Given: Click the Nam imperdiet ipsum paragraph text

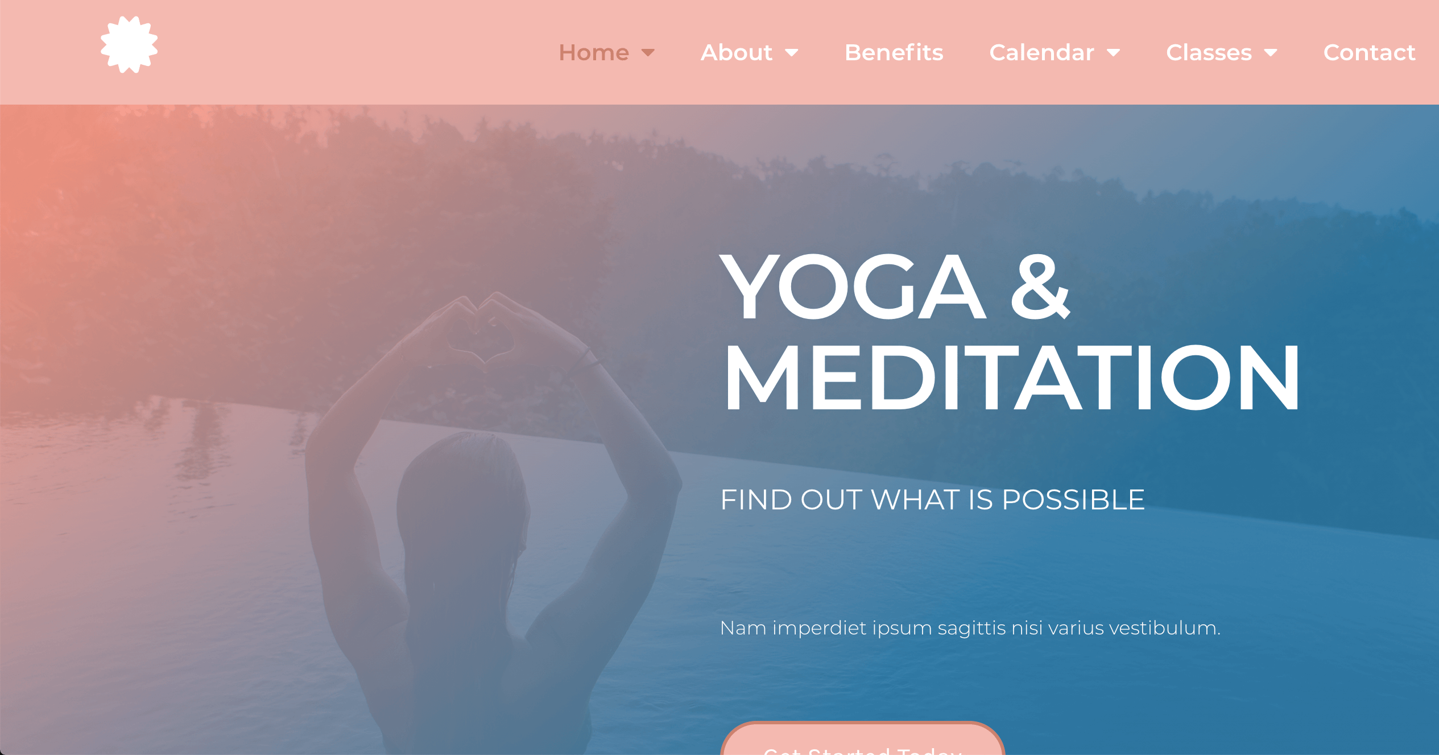Looking at the screenshot, I should pyautogui.click(x=970, y=628).
